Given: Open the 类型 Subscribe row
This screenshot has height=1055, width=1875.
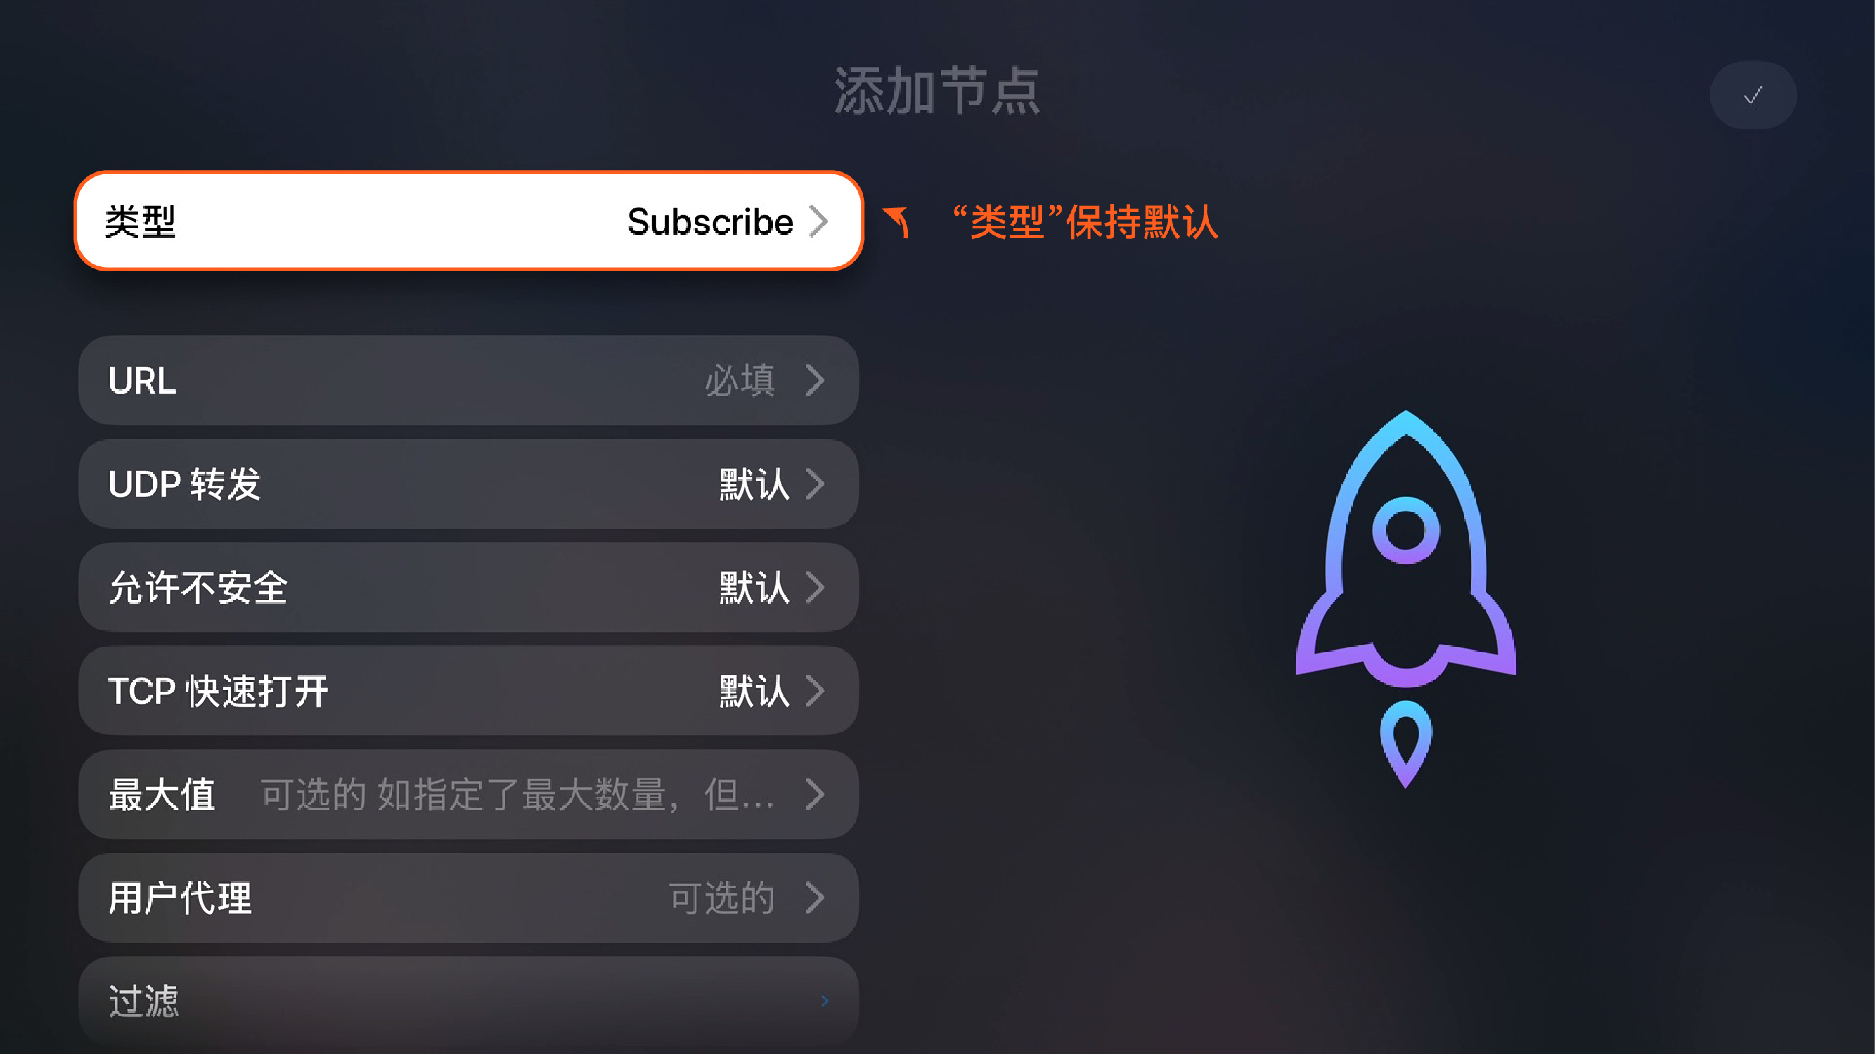Looking at the screenshot, I should pos(469,221).
